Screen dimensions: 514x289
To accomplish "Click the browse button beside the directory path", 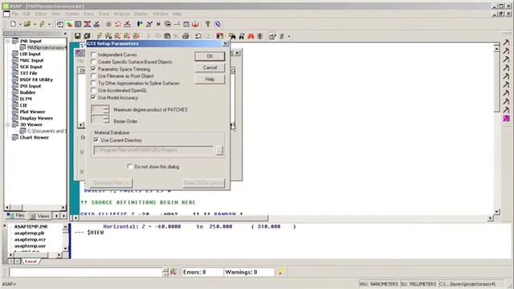I will point(219,150).
